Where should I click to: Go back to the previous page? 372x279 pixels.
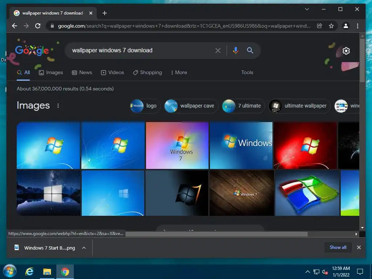pyautogui.click(x=15, y=26)
